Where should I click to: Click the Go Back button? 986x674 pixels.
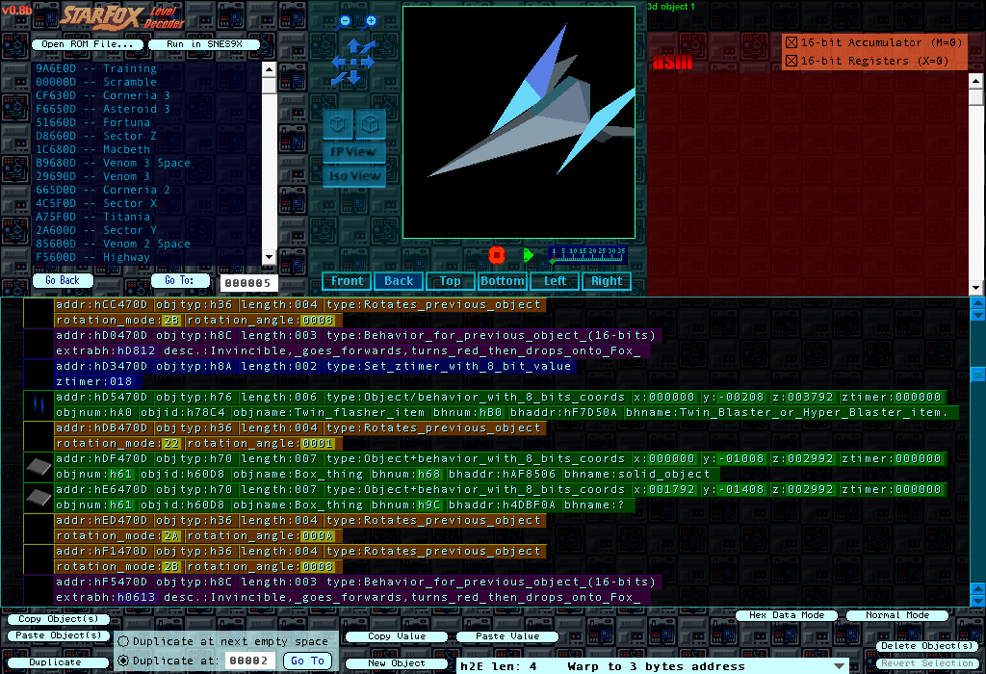coord(63,280)
